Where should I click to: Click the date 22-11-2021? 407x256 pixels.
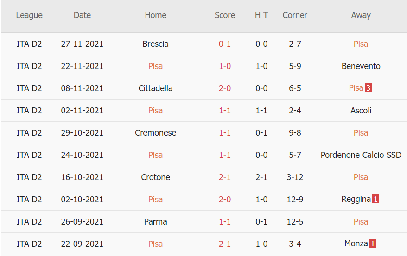pyautogui.click(x=82, y=66)
